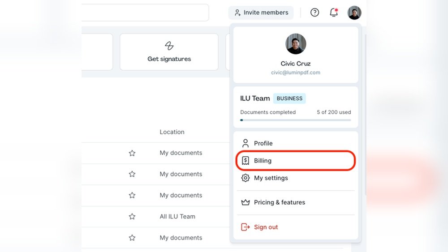This screenshot has width=448, height=252.
Task: Click the BUSINESS plan badge
Action: coord(289,98)
